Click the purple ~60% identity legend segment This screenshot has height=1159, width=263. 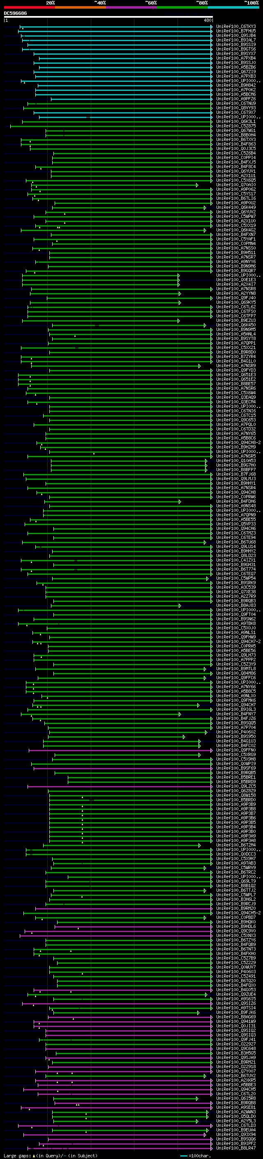(132, 7)
